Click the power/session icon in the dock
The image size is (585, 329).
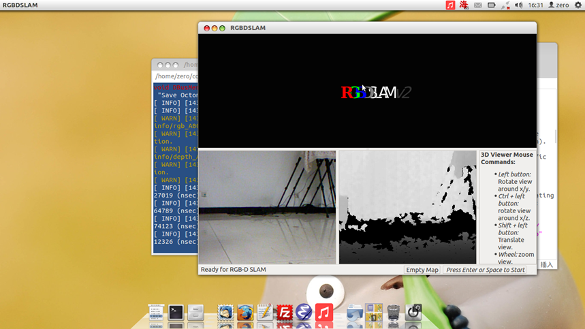pos(413,312)
